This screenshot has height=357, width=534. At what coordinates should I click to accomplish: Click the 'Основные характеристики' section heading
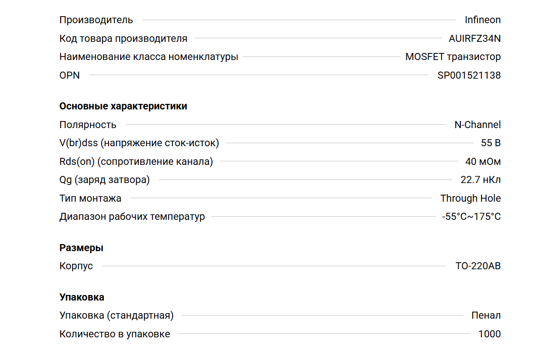click(123, 106)
